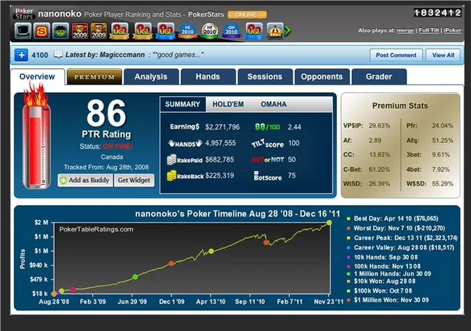Show more badges with green arrow
Screen dimensions: 471x331
[287, 30]
